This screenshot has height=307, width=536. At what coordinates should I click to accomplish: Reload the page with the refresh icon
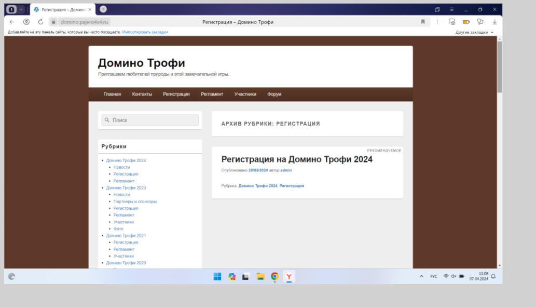click(x=40, y=22)
